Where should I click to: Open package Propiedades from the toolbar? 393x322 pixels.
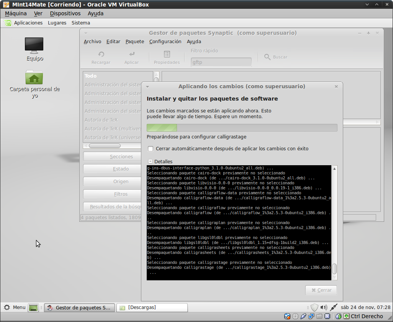(x=167, y=55)
